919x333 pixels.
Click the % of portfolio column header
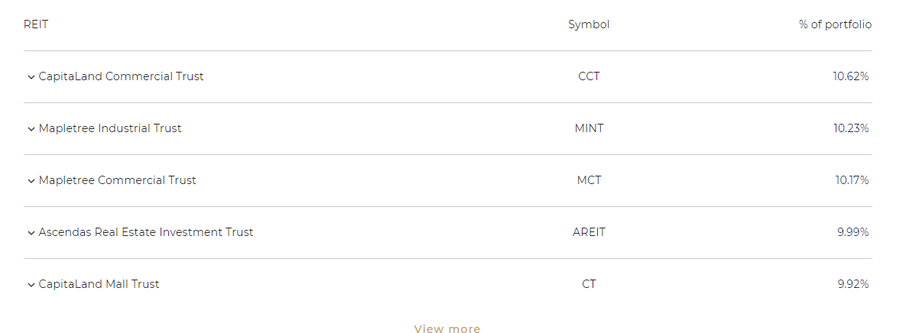click(x=835, y=24)
